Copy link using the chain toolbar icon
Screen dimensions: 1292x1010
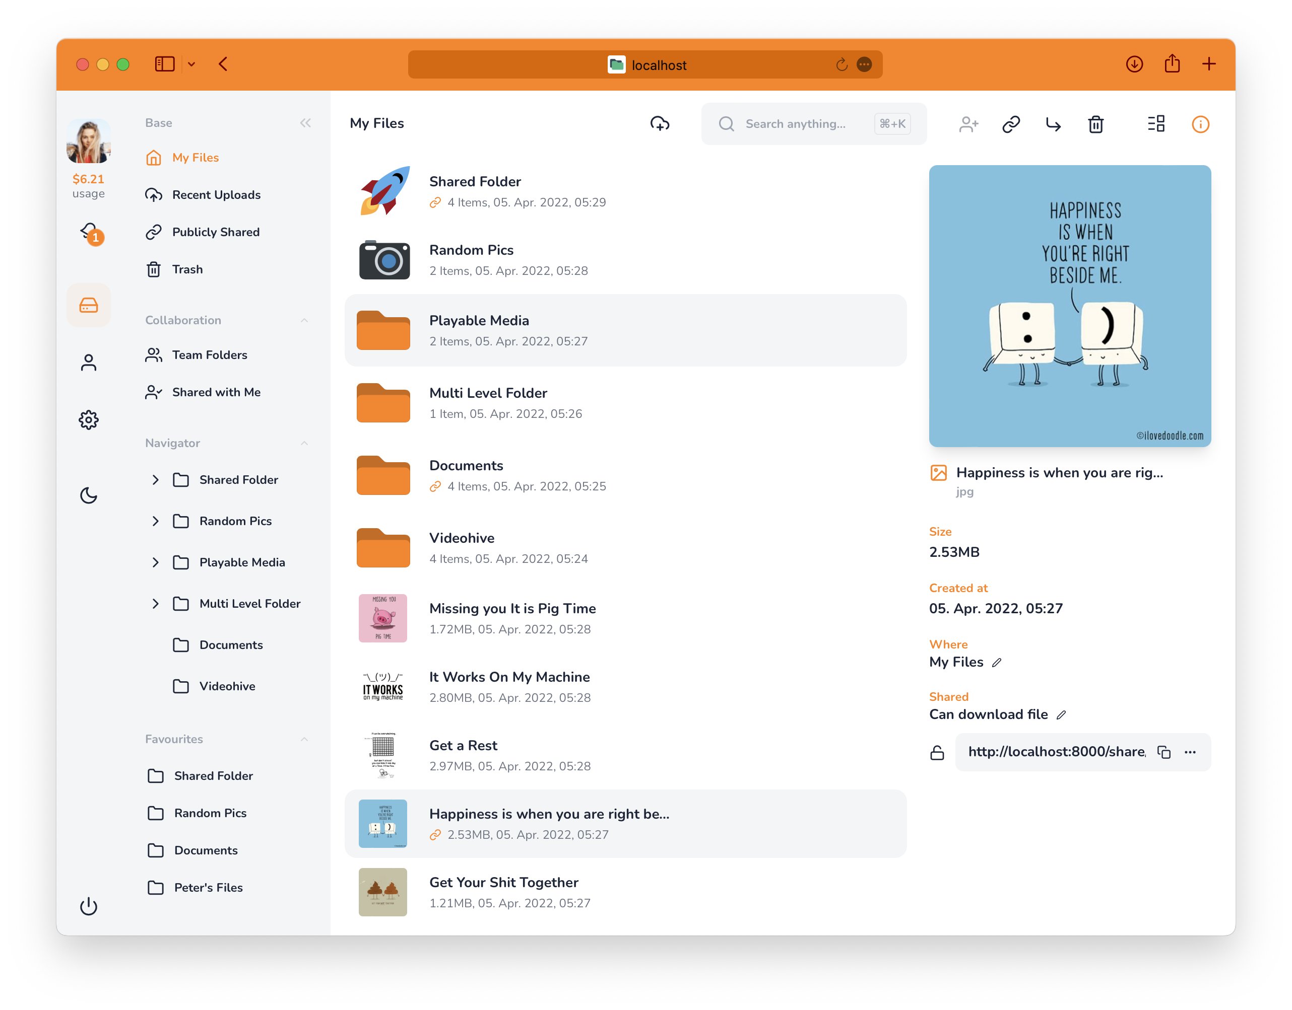pyautogui.click(x=1011, y=124)
